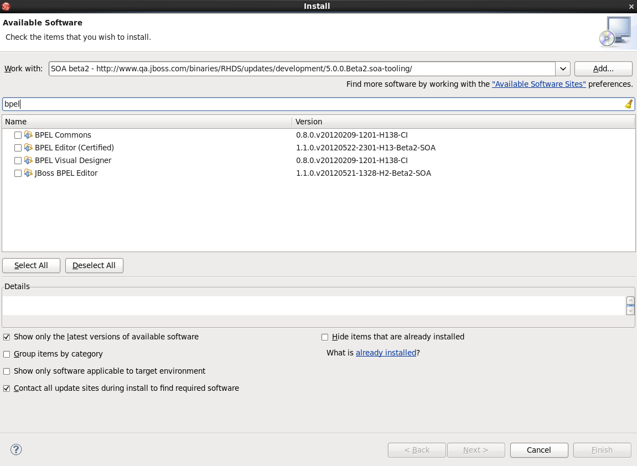The width and height of the screenshot is (637, 466).
Task: Click the BPEL Commons feature icon
Action: (x=29, y=135)
